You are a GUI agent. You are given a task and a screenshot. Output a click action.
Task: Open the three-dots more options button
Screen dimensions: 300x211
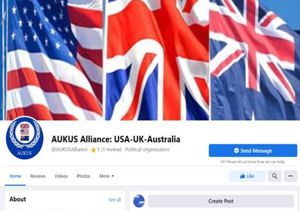291,176
